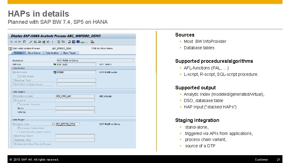Viewport: 290px width, 163px height.
Task: Switch to the Data Source tab
Action: point(34,53)
